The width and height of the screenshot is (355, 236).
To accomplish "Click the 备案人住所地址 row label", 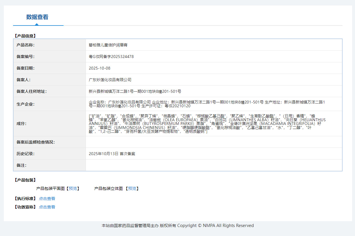I will pos(32,91).
